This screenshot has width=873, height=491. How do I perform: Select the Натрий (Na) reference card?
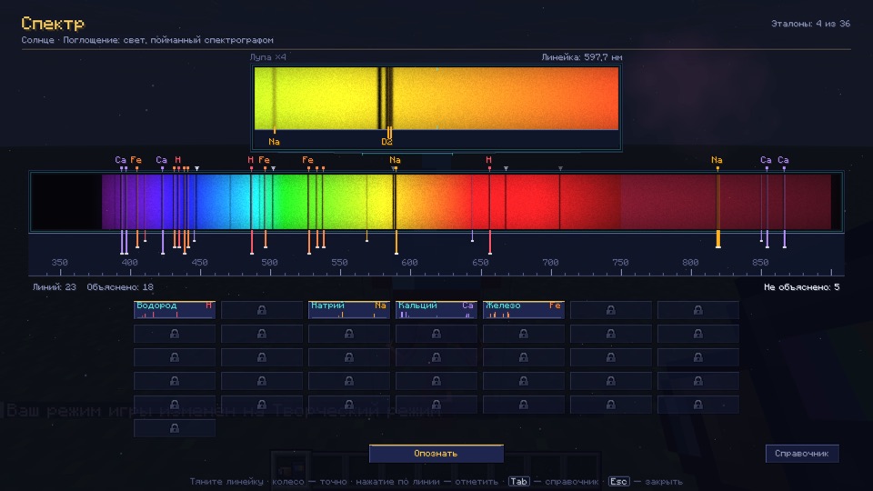349,310
